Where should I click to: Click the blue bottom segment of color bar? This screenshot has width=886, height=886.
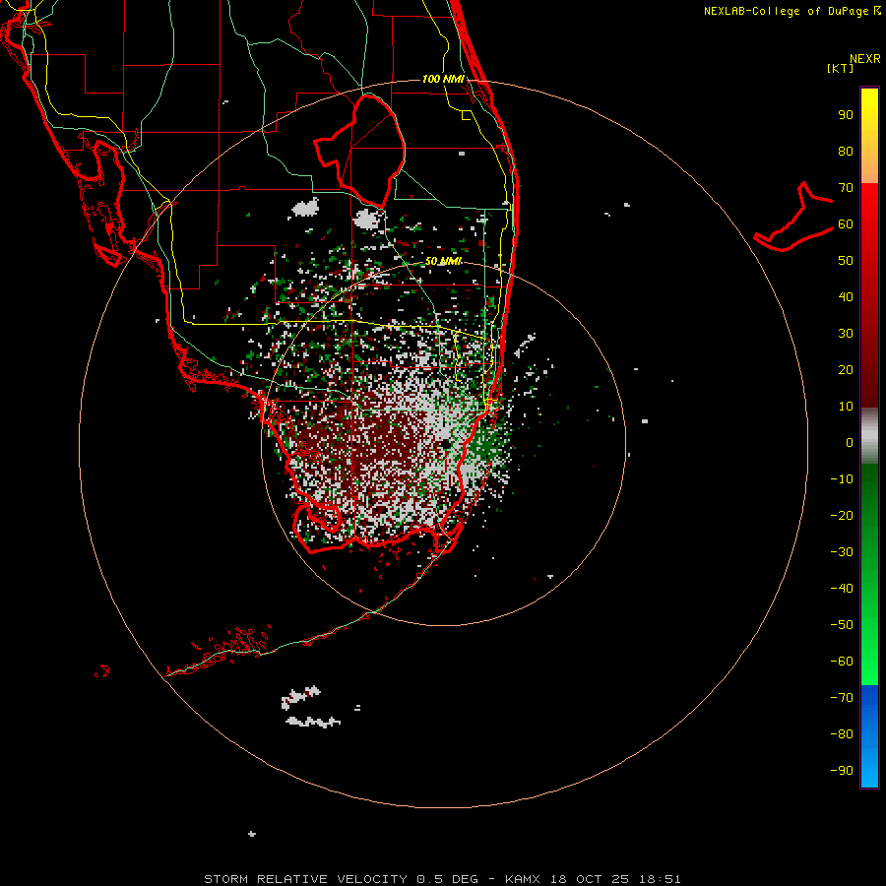pyautogui.click(x=869, y=736)
